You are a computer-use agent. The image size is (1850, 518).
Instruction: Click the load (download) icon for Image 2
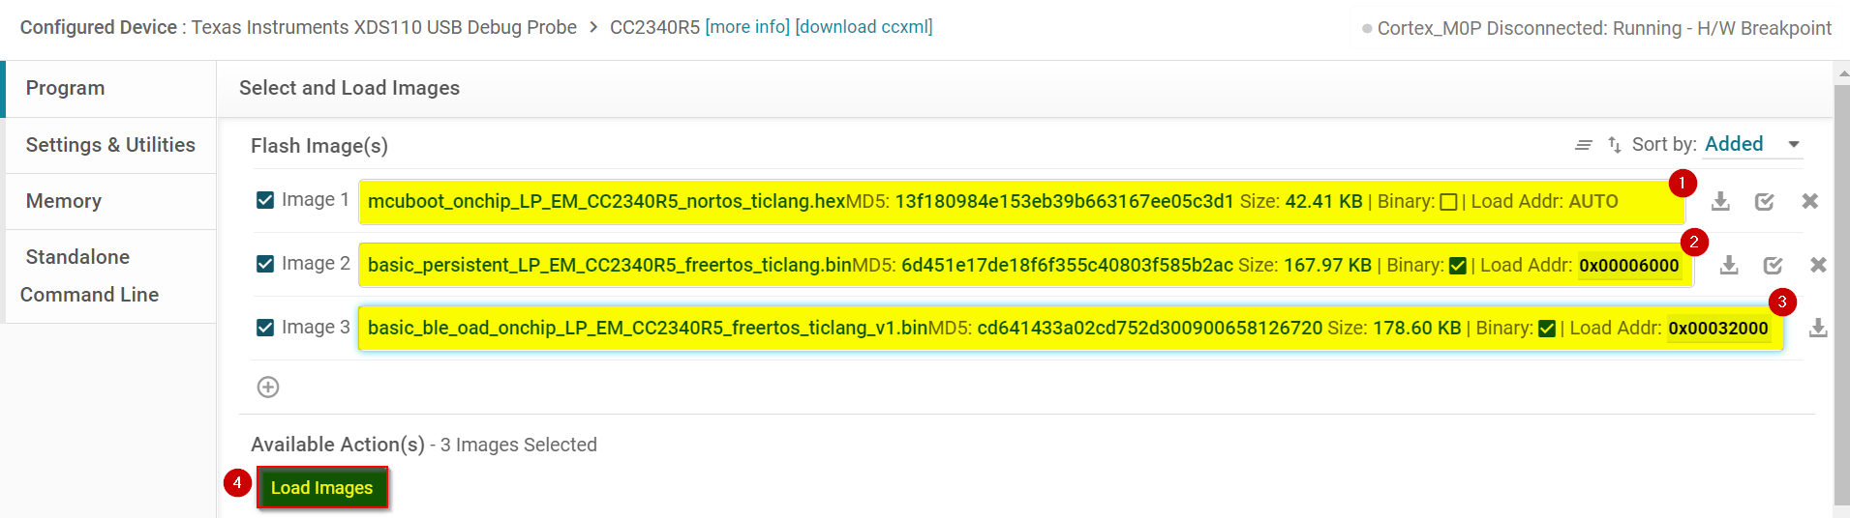point(1729,265)
